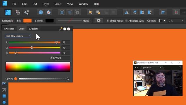Switch to the Designer persona

pos(8,12)
